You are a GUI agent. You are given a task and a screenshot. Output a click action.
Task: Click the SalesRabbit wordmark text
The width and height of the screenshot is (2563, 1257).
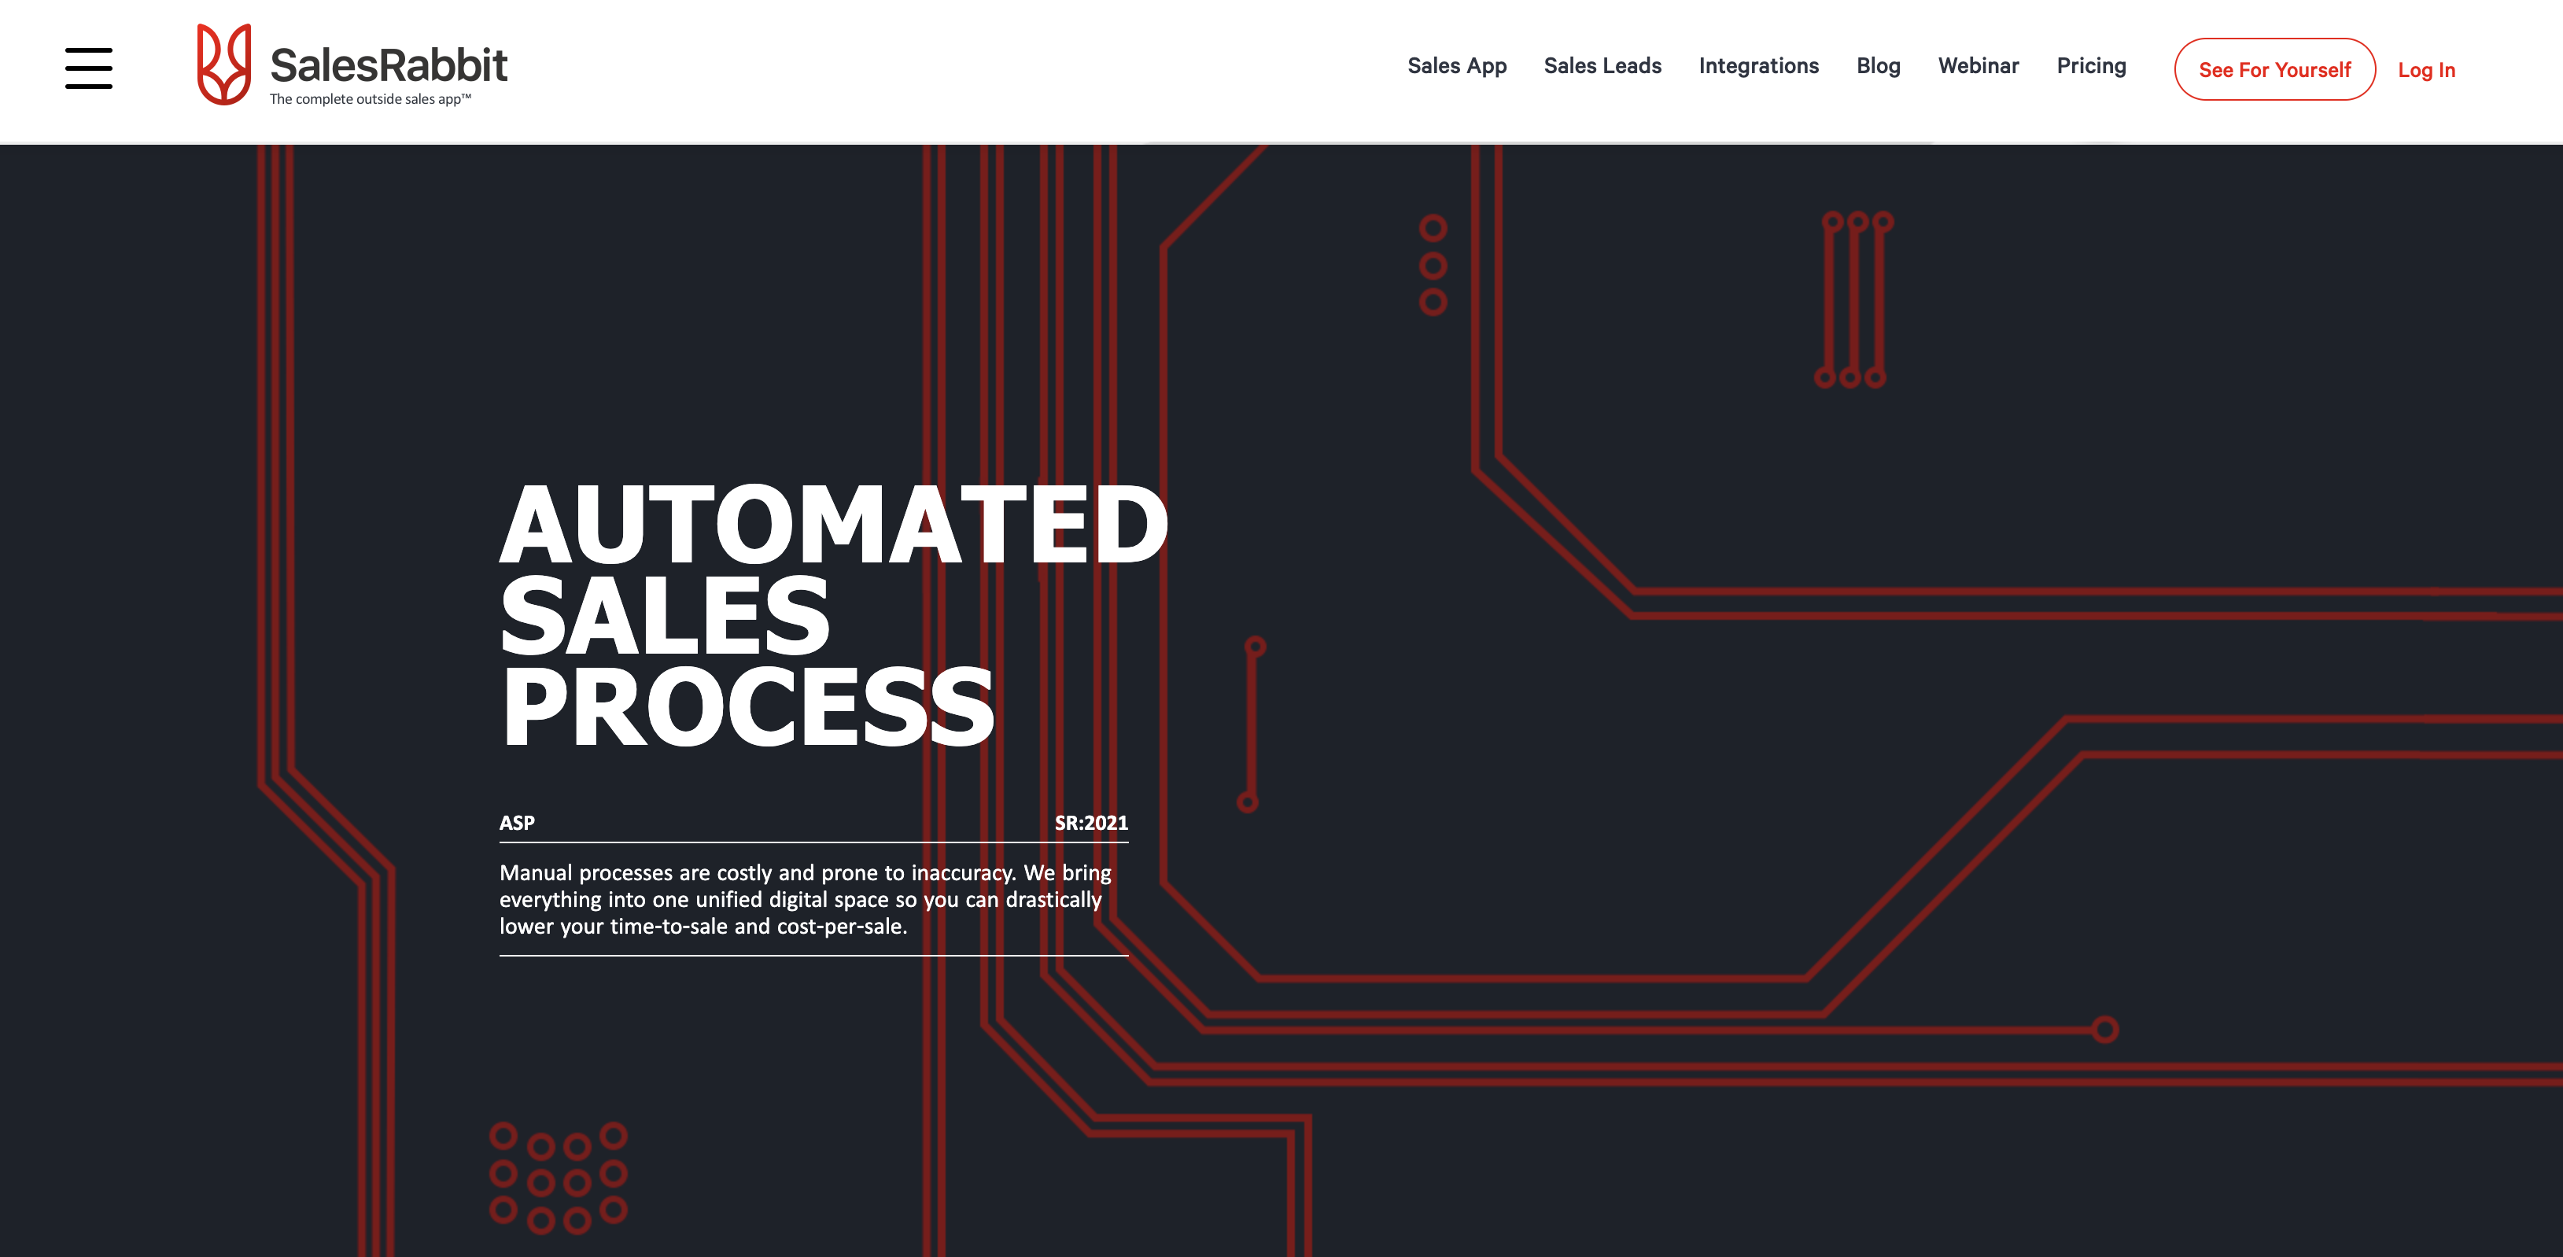pos(388,65)
